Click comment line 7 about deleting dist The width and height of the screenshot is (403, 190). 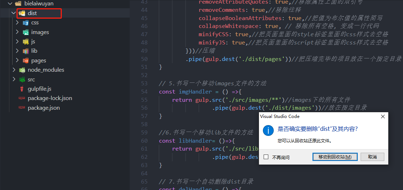[x=206, y=182]
